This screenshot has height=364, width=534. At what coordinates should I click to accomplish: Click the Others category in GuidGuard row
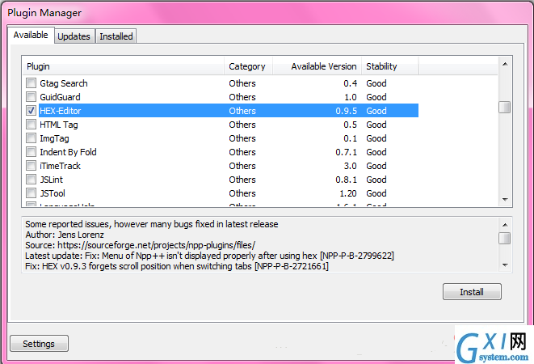coord(242,97)
